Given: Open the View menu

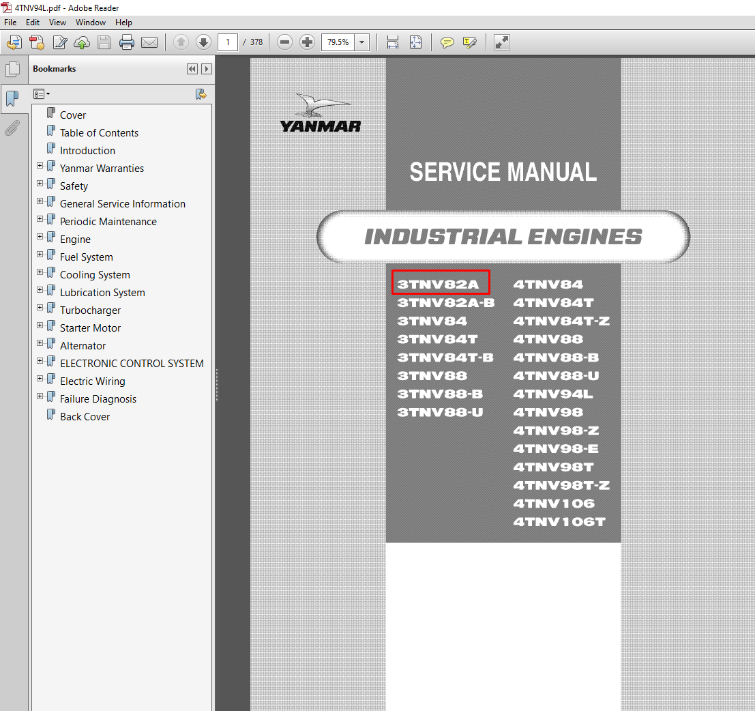Looking at the screenshot, I should 57,23.
